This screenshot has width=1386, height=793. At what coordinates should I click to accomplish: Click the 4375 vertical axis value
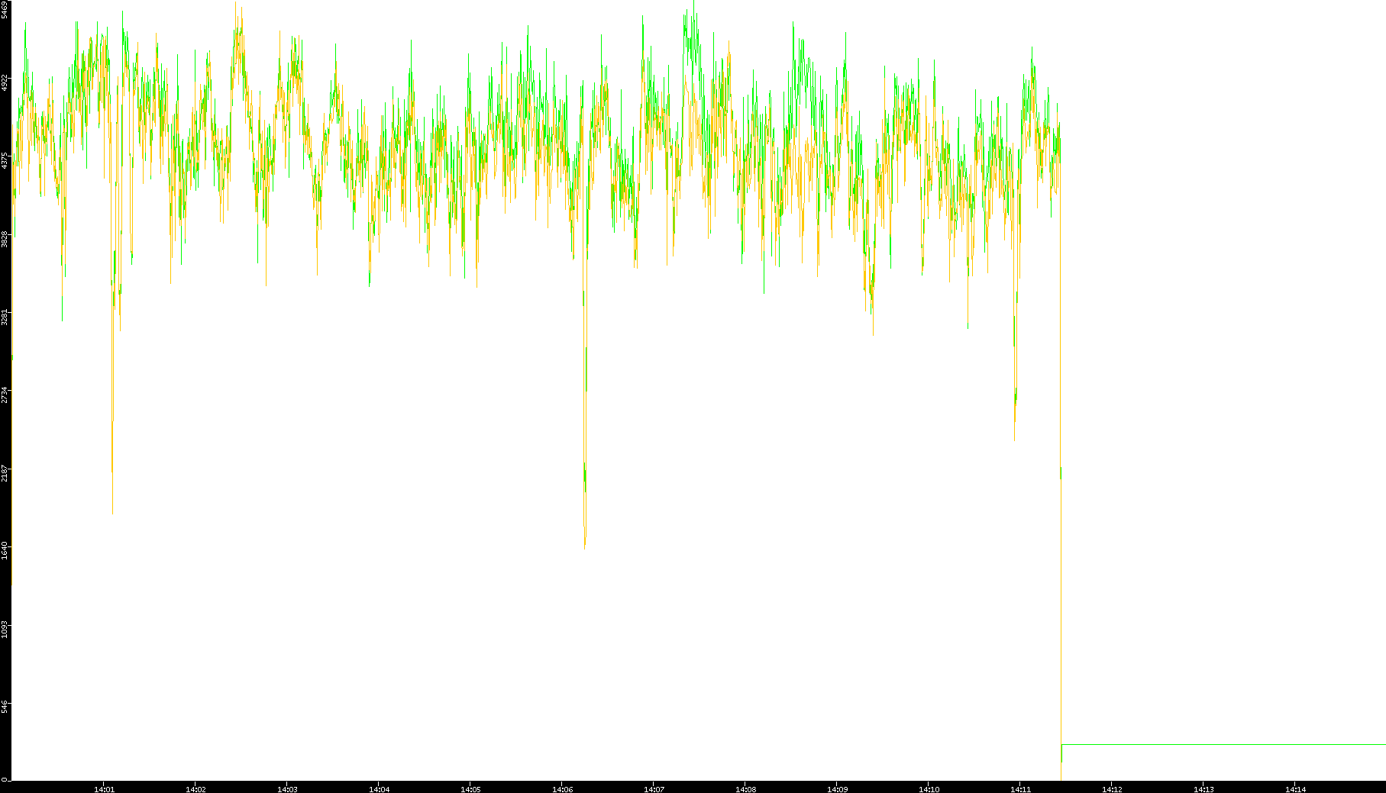pos(5,161)
